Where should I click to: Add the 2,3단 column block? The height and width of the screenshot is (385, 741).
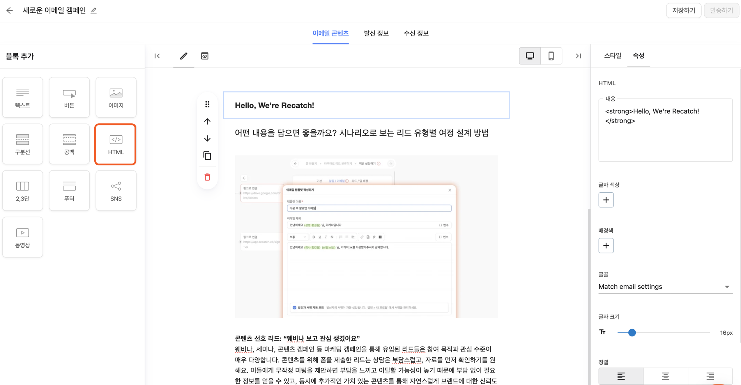[x=22, y=191]
